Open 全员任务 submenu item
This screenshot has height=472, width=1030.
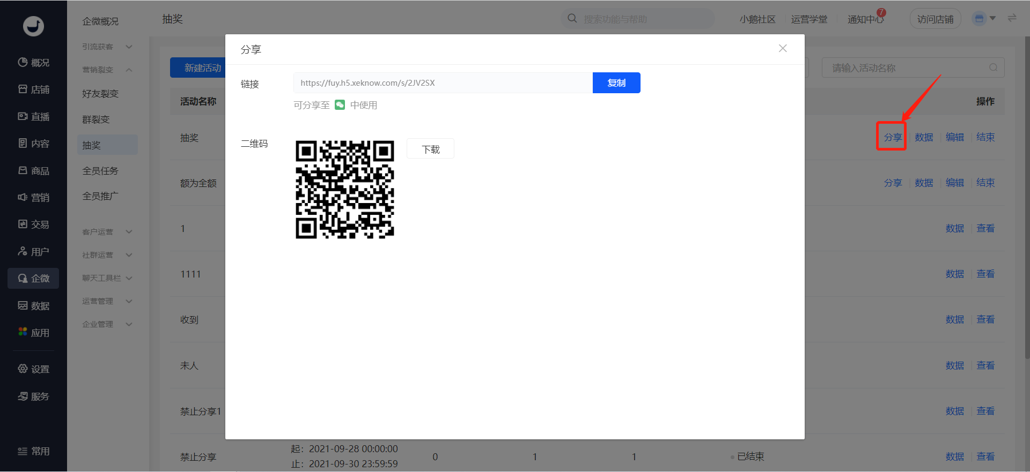click(100, 171)
